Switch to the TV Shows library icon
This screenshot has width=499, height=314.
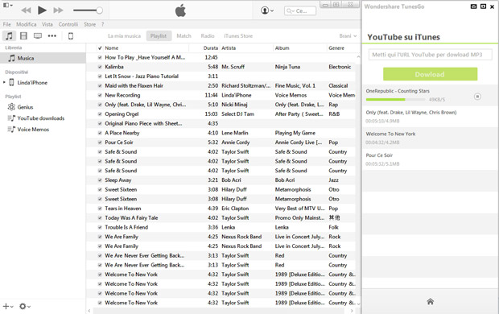point(38,36)
